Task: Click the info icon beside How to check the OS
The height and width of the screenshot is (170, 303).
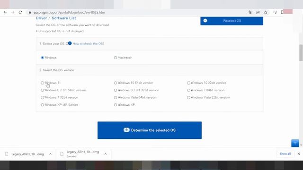Action: click(x=70, y=43)
